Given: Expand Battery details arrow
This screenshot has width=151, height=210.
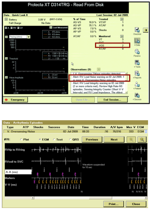Looking at the screenshot, I should coord(6,19).
